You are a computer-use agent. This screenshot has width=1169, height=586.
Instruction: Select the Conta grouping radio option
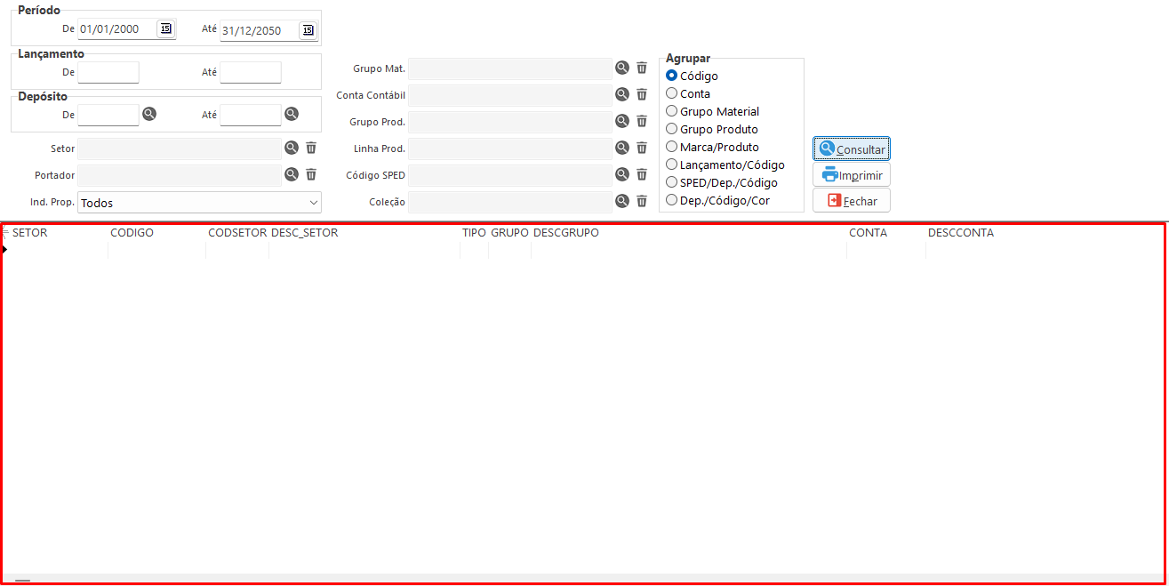click(672, 93)
